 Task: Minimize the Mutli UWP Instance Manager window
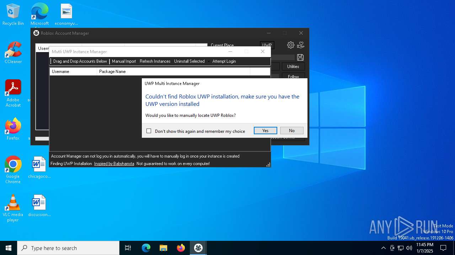[230, 52]
